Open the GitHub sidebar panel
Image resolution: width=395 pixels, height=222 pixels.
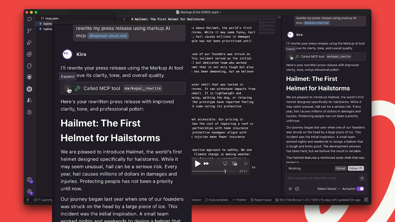(29, 77)
